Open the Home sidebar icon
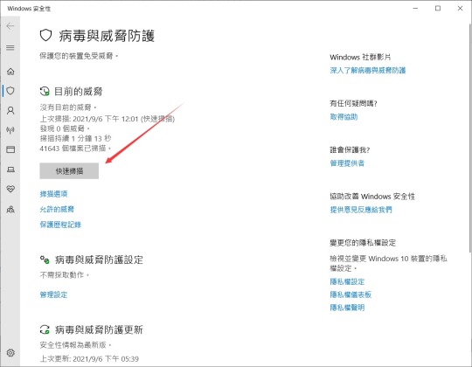The width and height of the screenshot is (472, 367). 10,72
